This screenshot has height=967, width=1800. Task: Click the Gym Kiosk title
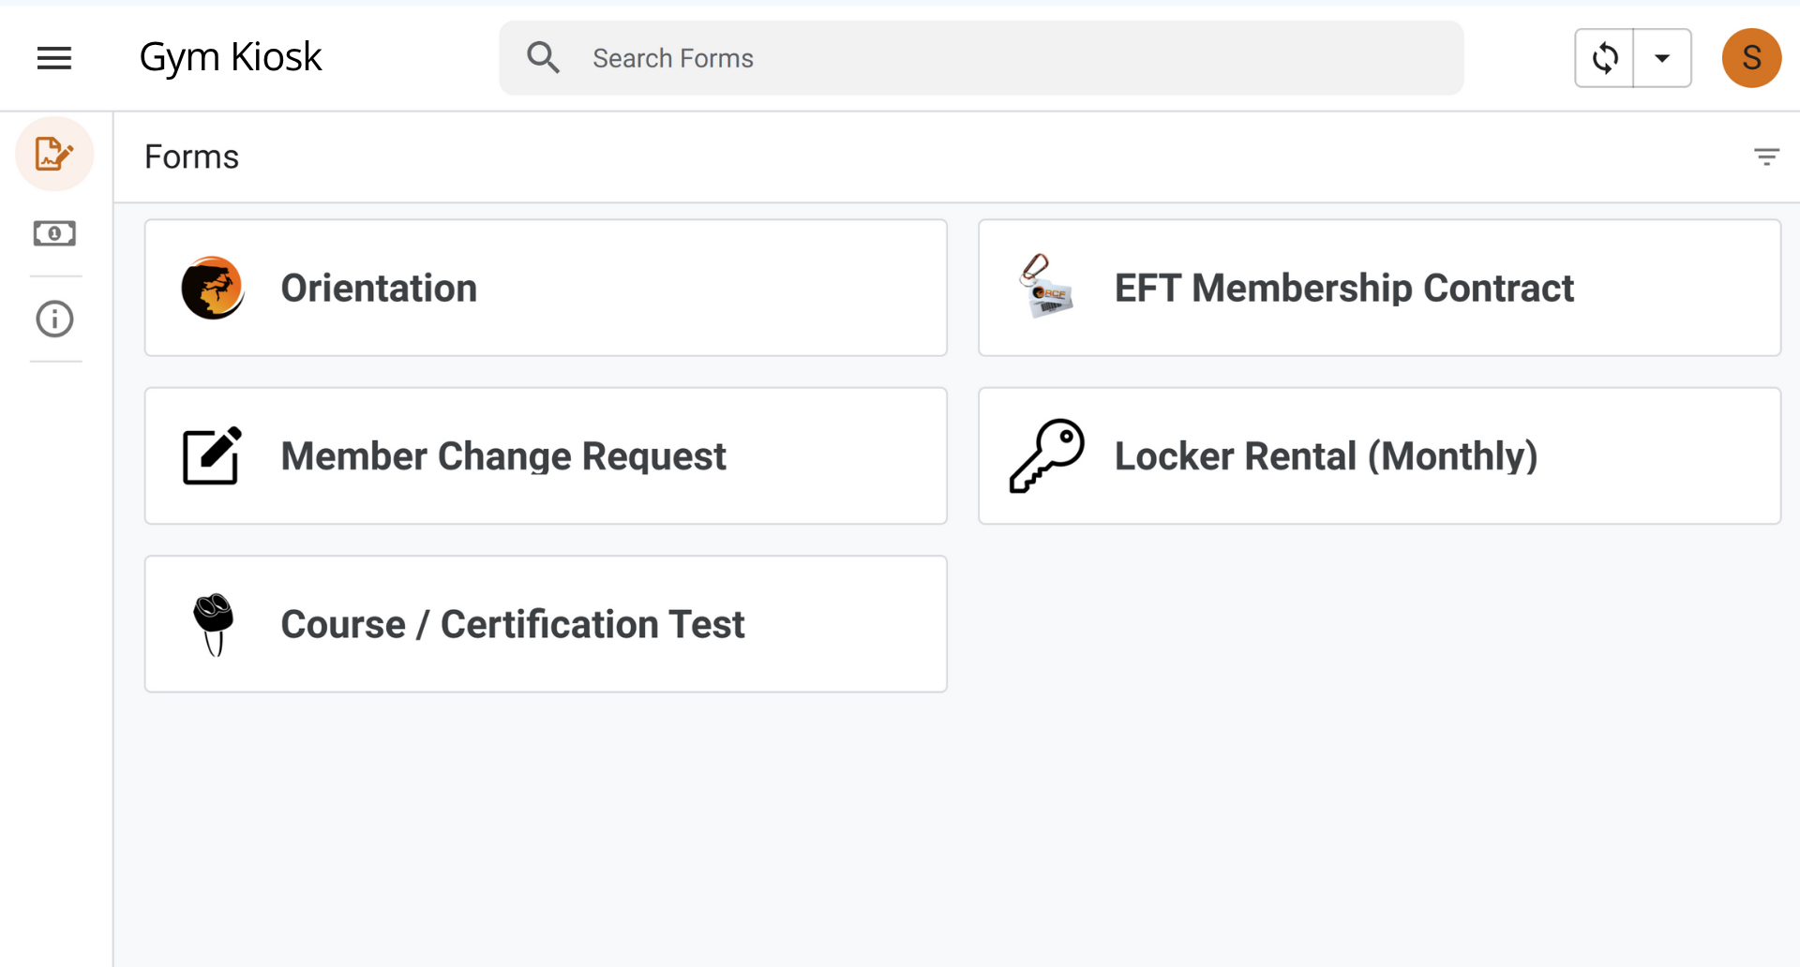pyautogui.click(x=231, y=58)
